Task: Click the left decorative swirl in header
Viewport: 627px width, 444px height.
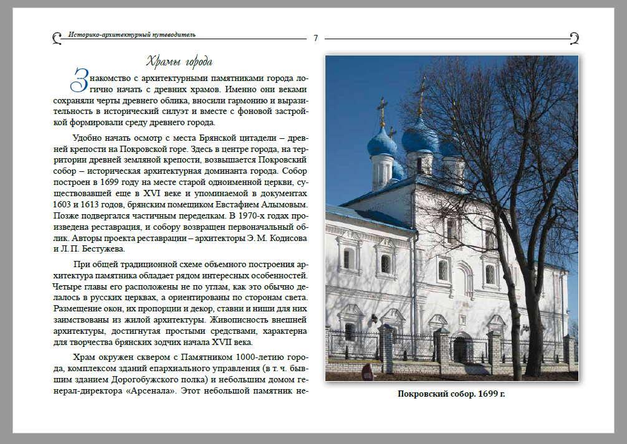Action: [x=57, y=39]
